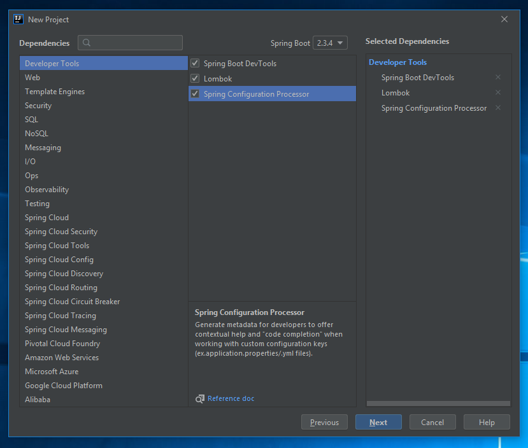Focus the dependencies search field
The width and height of the screenshot is (528, 448).
pyautogui.click(x=131, y=43)
